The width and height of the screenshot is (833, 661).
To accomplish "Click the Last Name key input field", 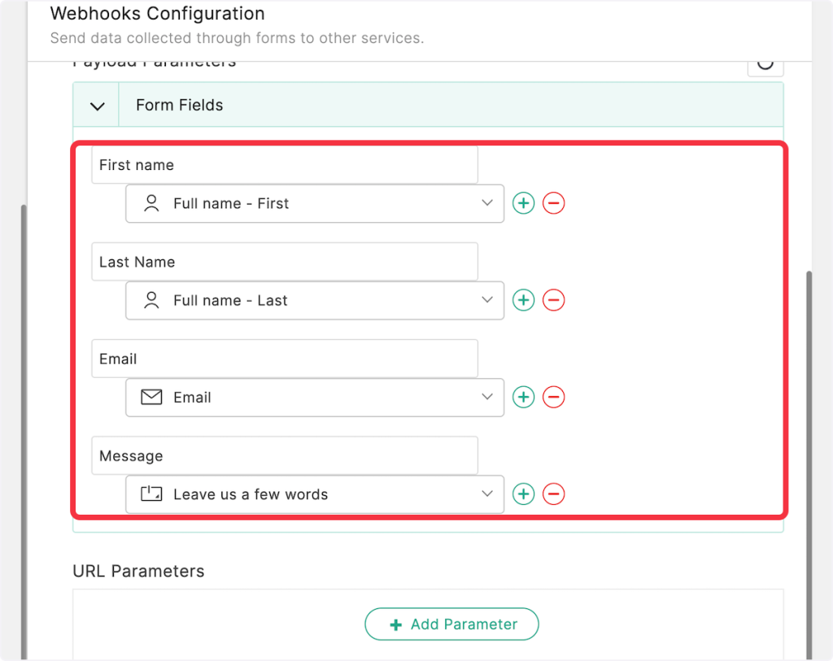I will coord(284,262).
